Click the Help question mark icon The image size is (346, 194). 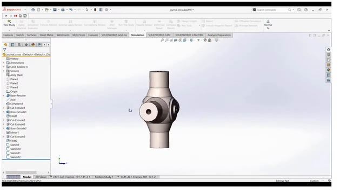[x=306, y=10]
